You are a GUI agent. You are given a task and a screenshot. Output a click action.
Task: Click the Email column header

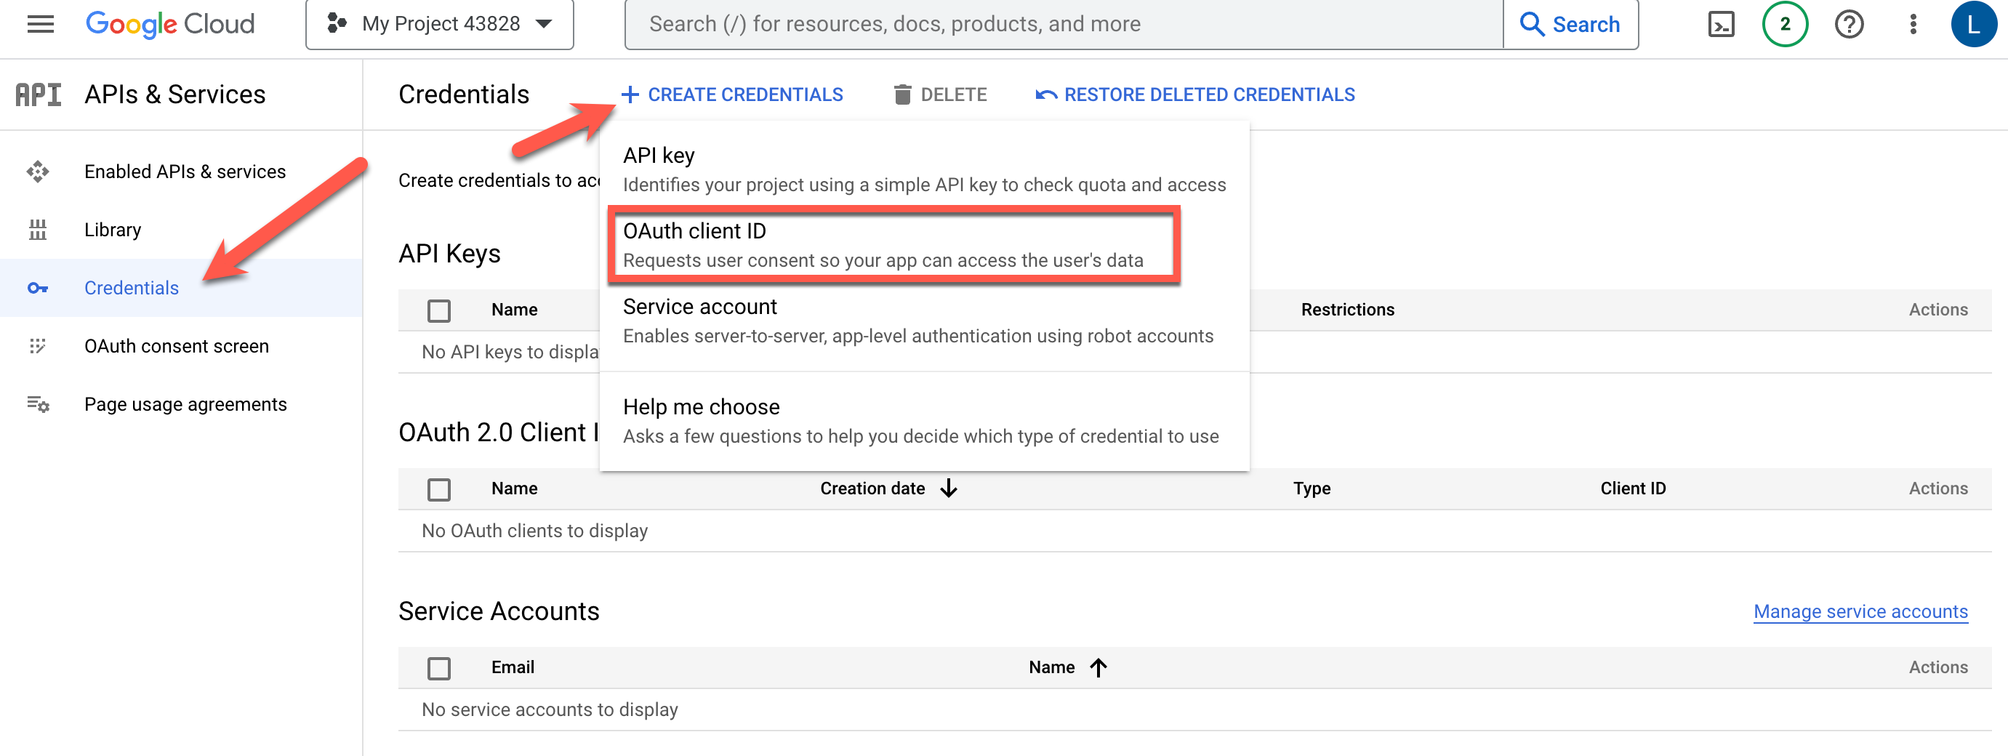tap(512, 667)
